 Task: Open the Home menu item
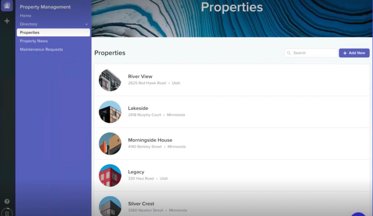click(x=26, y=15)
